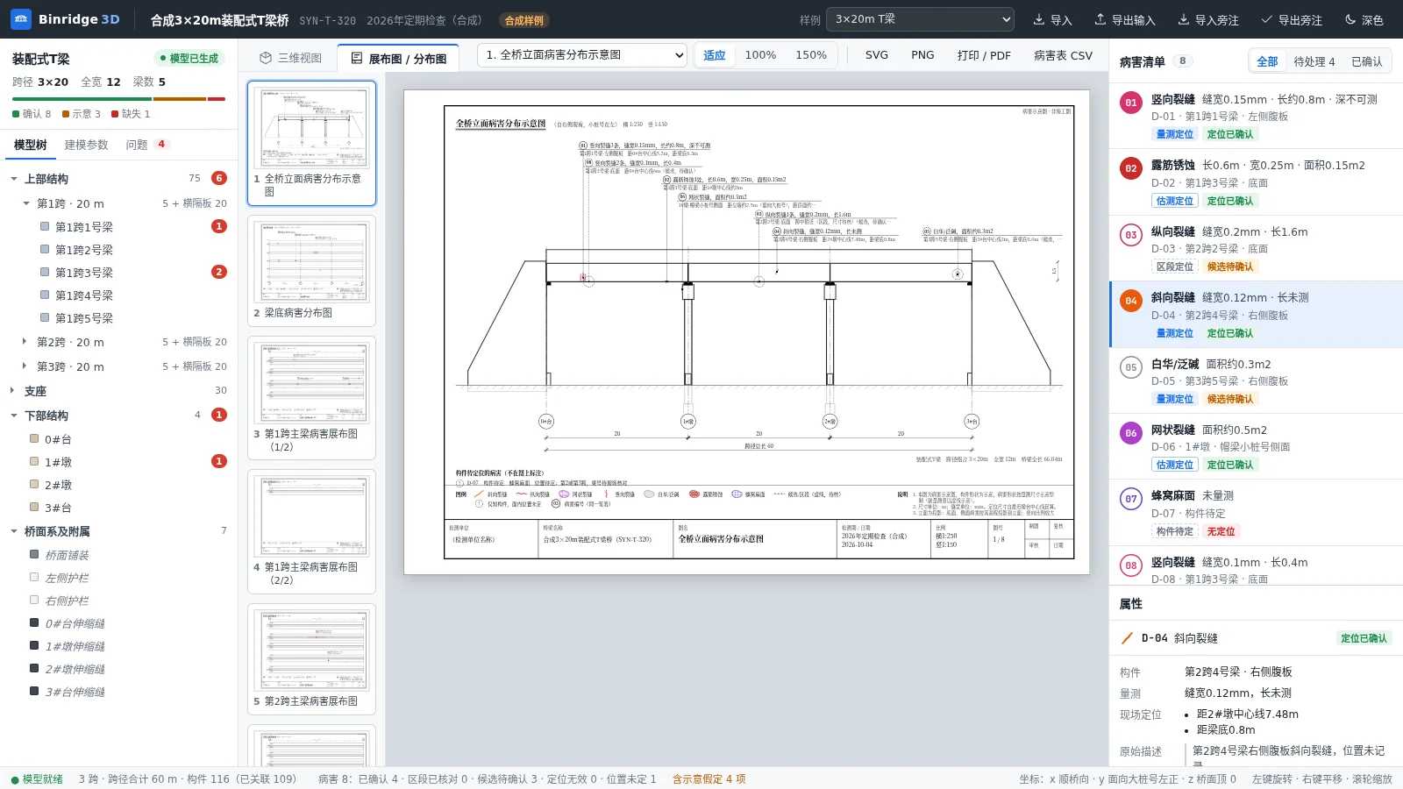The height and width of the screenshot is (789, 1403).
Task: Set zoom to 150%
Action: coord(811,55)
